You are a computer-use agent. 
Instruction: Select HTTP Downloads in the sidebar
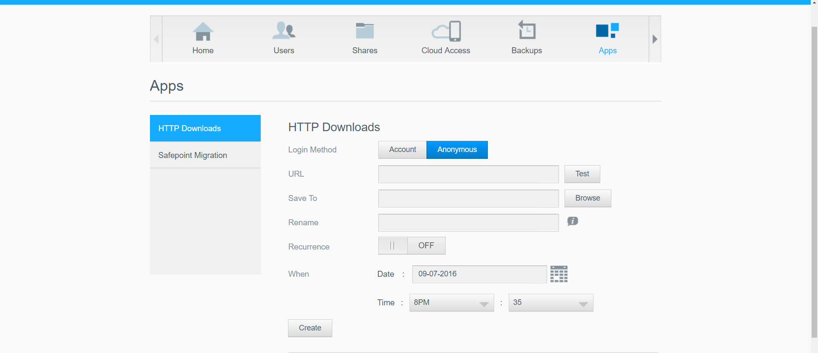205,128
